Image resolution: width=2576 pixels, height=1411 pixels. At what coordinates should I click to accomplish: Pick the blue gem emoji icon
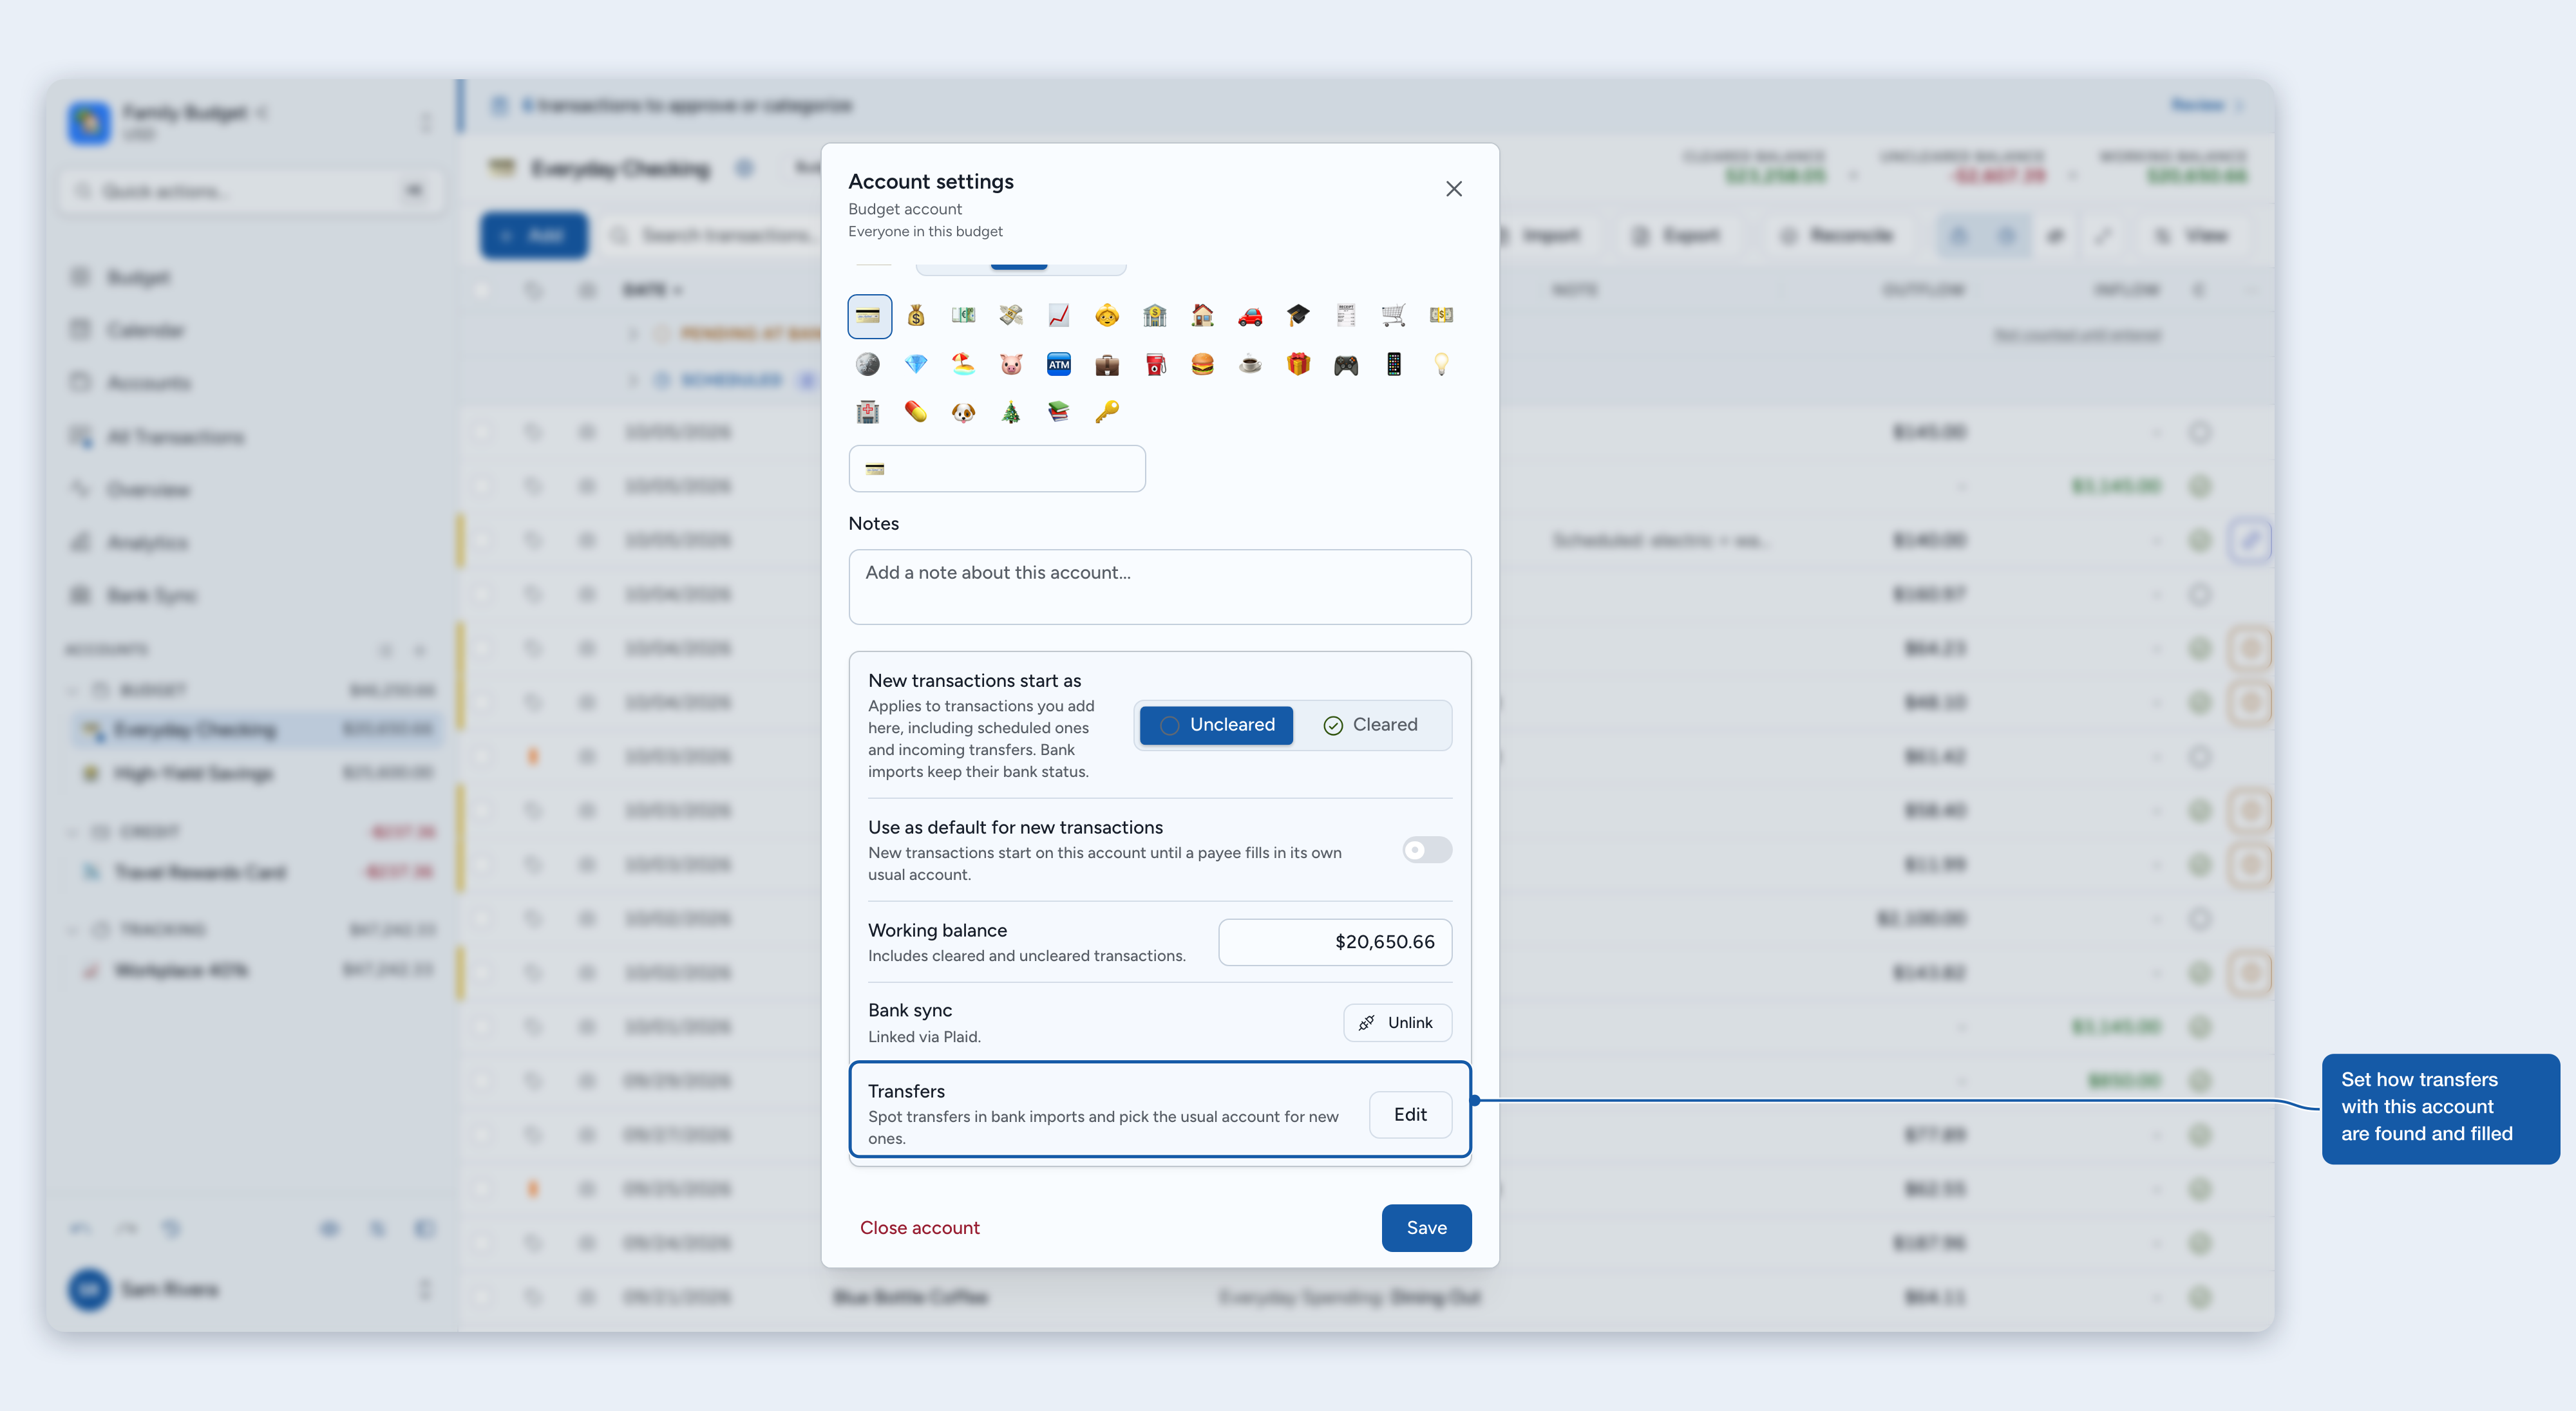click(x=916, y=365)
